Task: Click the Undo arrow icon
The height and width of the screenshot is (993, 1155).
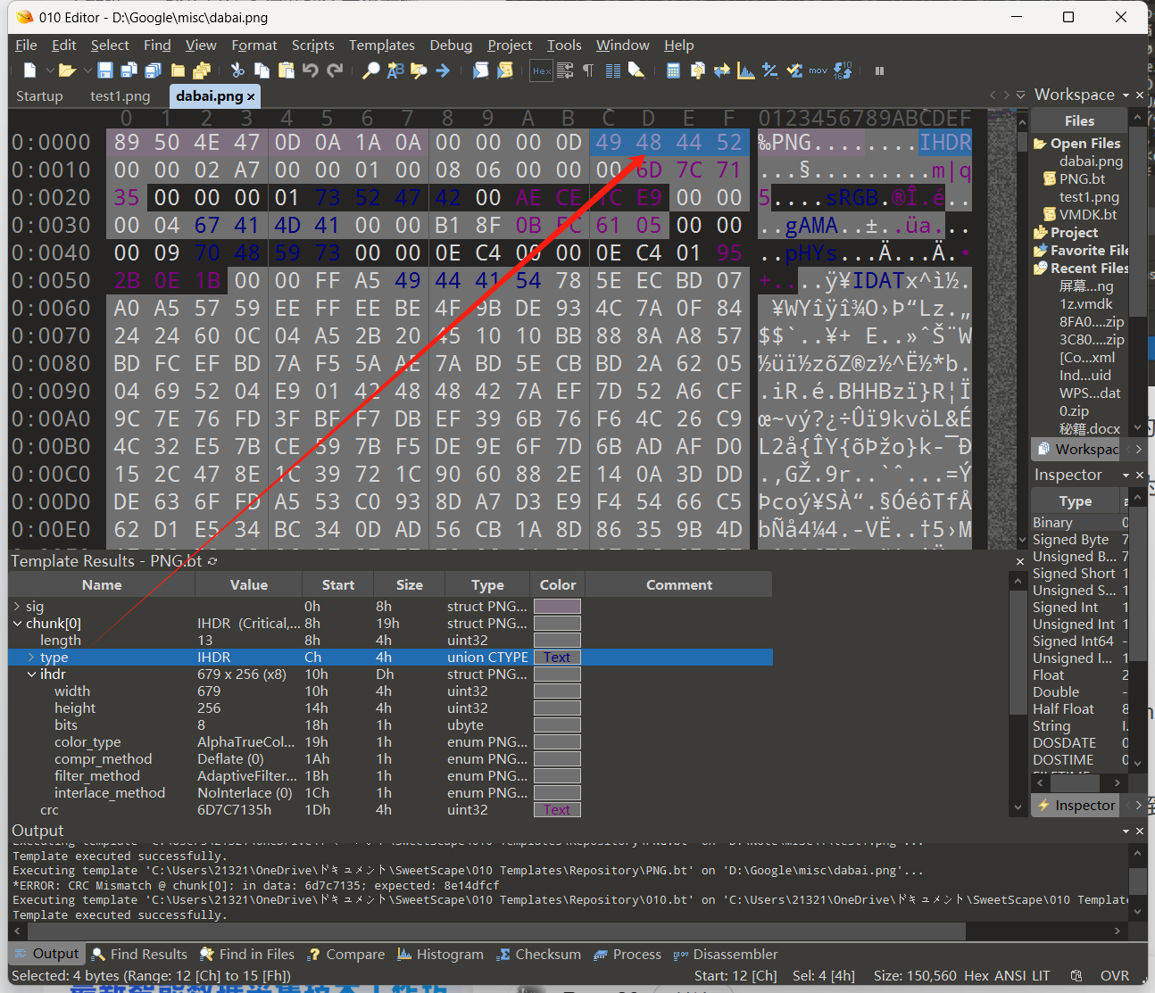Action: 311,70
